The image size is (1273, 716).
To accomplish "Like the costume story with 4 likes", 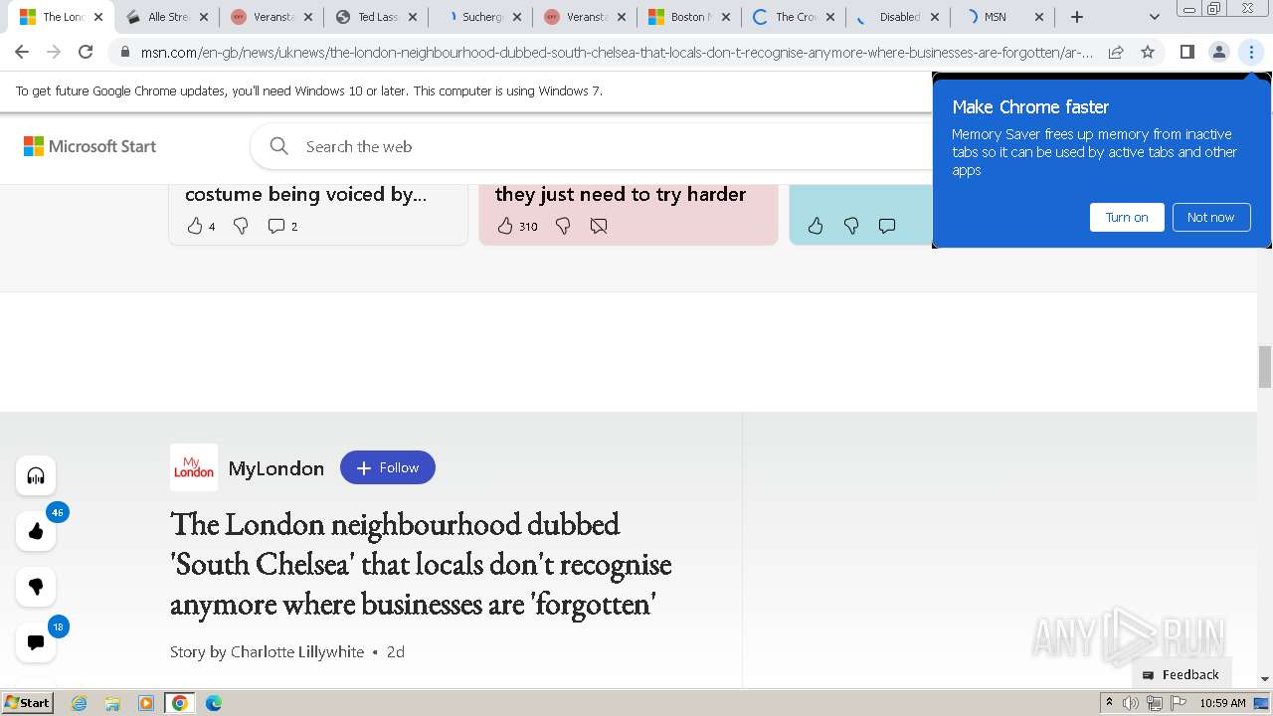I will point(201,226).
